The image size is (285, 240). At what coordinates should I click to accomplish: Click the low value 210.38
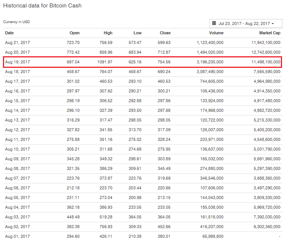pyautogui.click(x=135, y=236)
